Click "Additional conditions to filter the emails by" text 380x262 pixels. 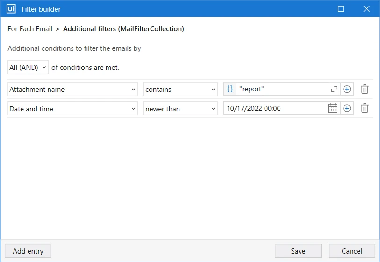tap(74, 48)
